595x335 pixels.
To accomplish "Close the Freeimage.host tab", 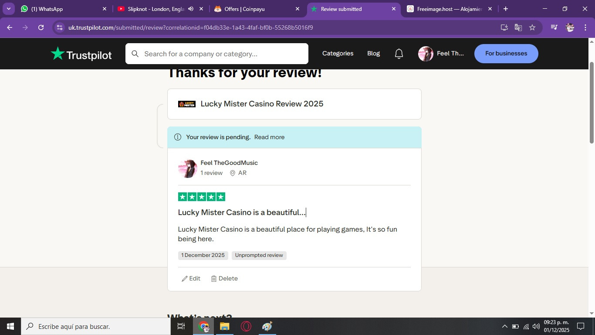I will tap(490, 9).
